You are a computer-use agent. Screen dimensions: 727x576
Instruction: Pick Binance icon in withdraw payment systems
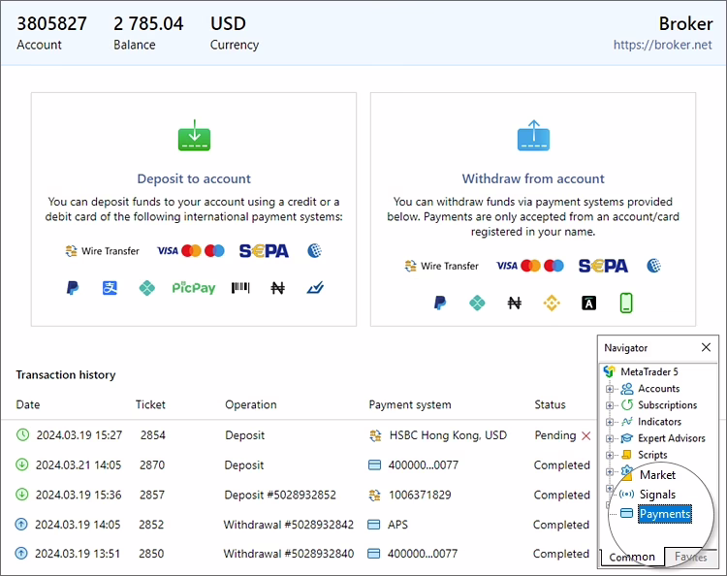pyautogui.click(x=552, y=304)
